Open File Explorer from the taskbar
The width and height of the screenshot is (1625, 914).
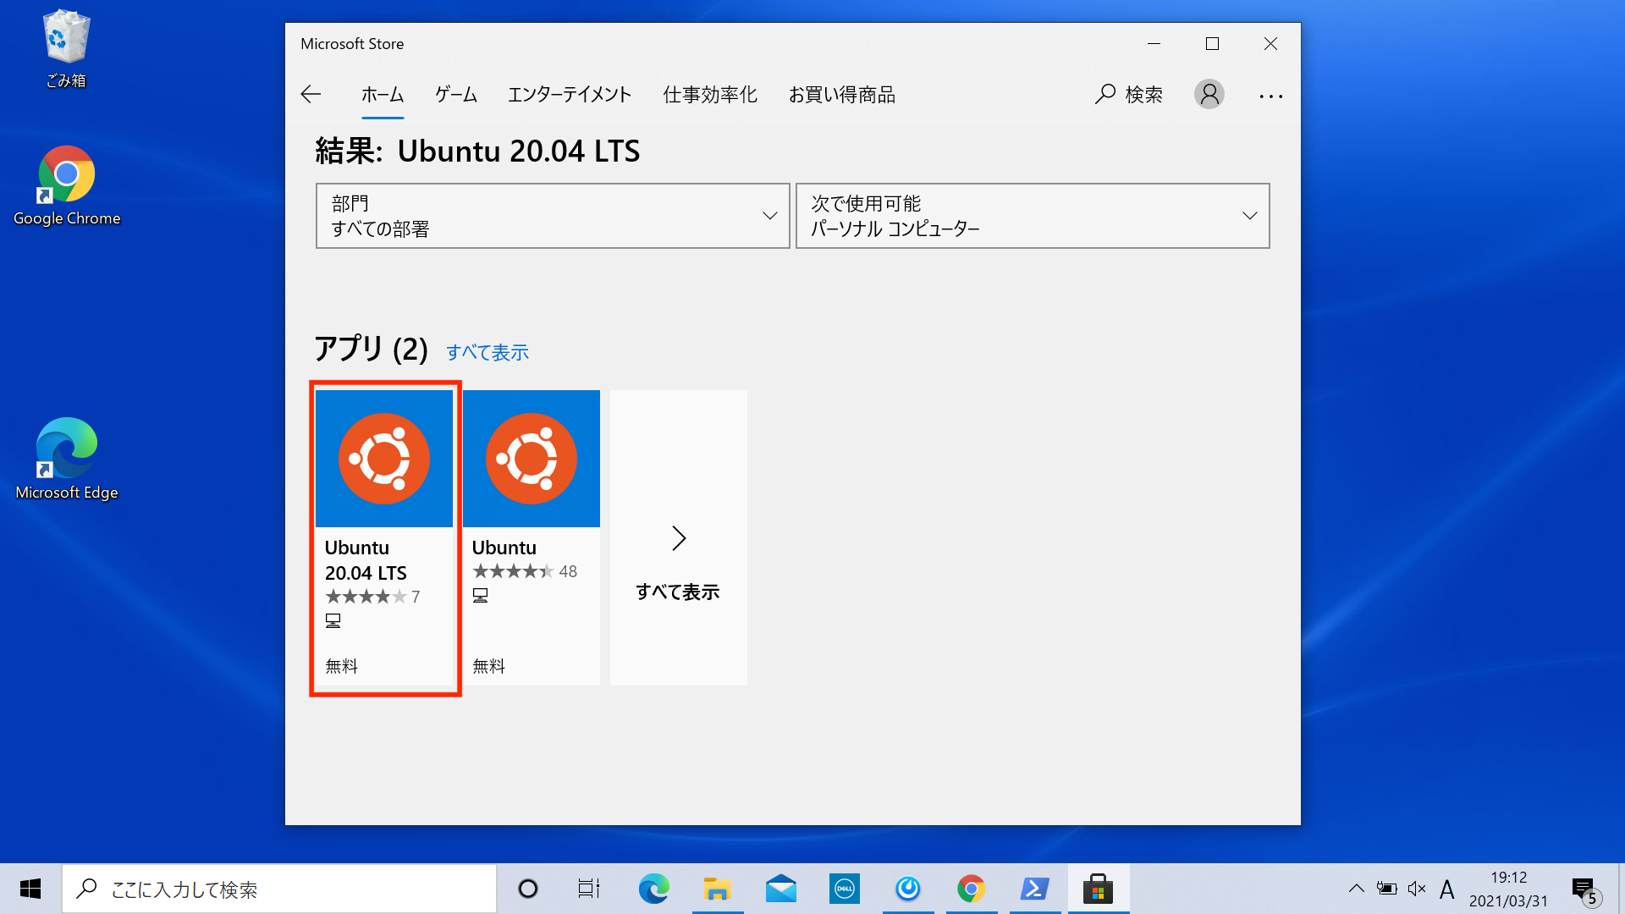pyautogui.click(x=718, y=889)
